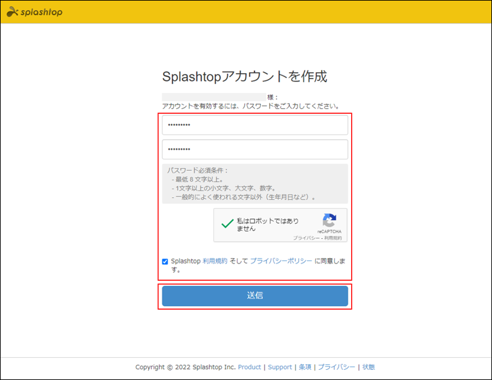The image size is (492, 380).
Task: Open the Splashtop 利用規約 link
Action: click(215, 261)
